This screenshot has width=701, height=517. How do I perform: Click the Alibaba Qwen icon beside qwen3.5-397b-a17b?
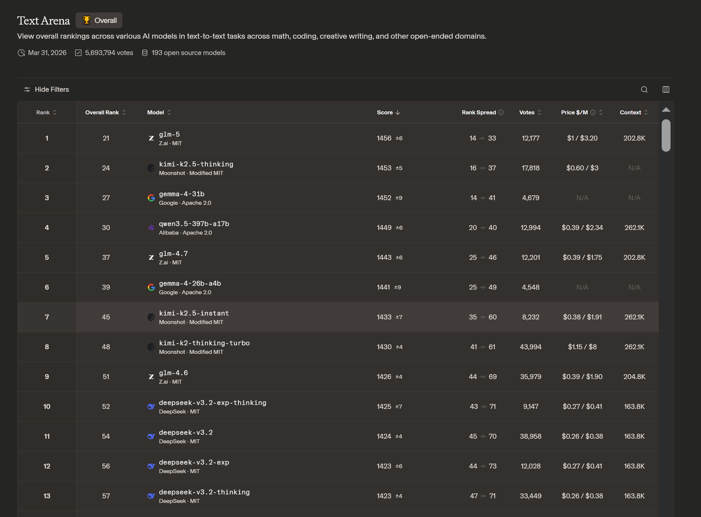click(x=151, y=228)
